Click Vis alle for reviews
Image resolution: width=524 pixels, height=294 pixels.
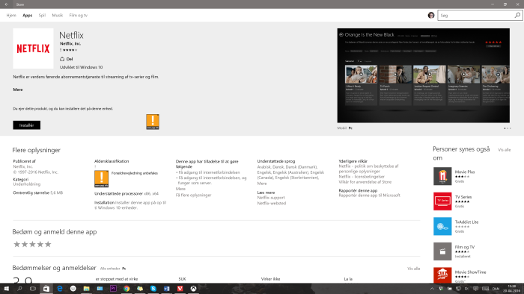pos(414,269)
